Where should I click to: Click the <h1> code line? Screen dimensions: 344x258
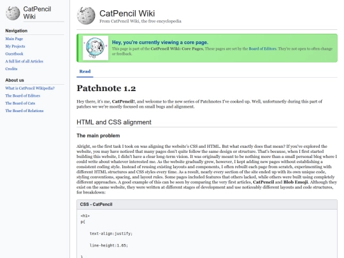85,216
